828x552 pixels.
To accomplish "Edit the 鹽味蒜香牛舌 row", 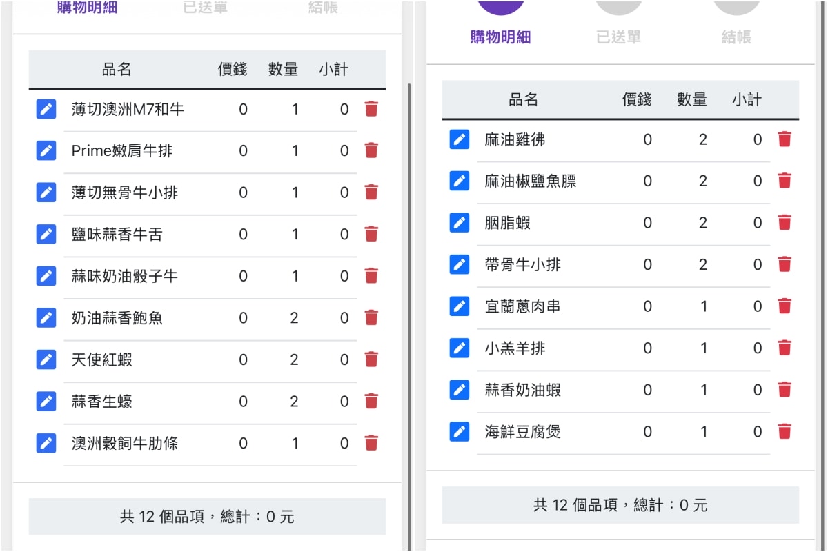I will click(46, 234).
